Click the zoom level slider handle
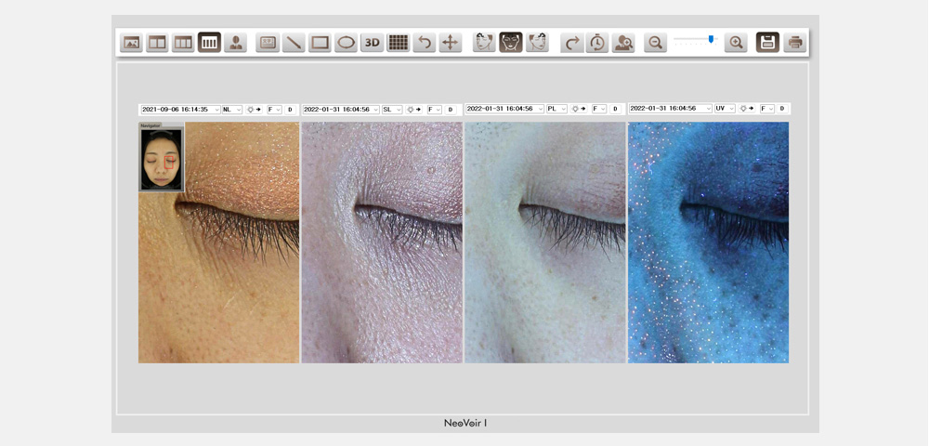The image size is (929, 446). click(712, 39)
